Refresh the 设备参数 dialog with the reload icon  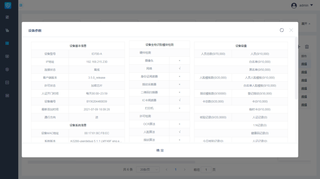[x=281, y=30]
